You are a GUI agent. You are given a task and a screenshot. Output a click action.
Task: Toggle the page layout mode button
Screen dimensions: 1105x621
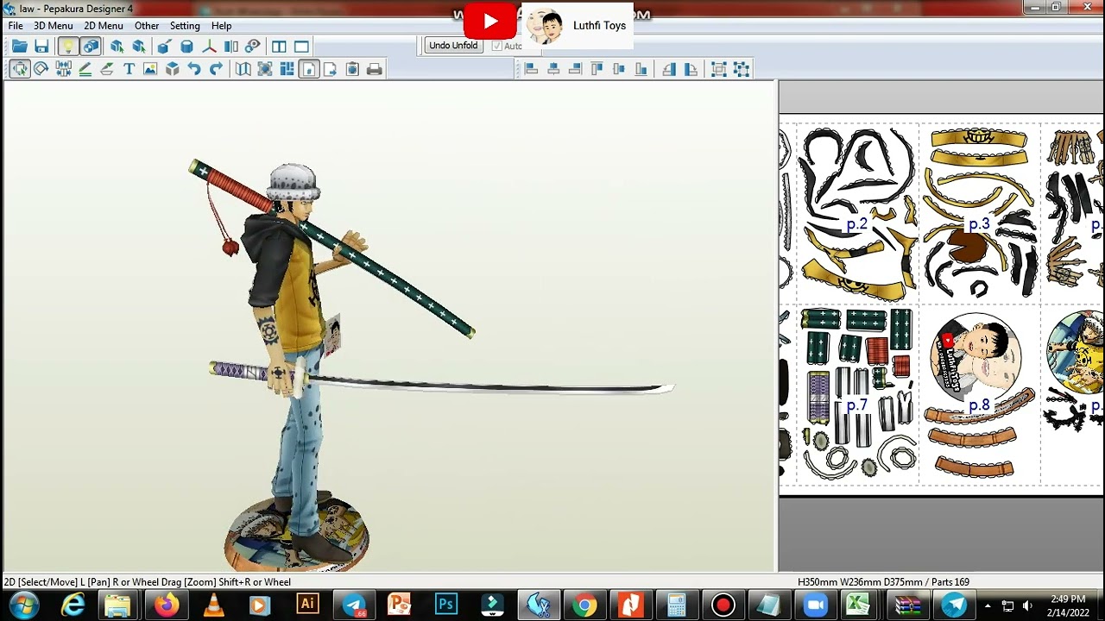point(309,69)
